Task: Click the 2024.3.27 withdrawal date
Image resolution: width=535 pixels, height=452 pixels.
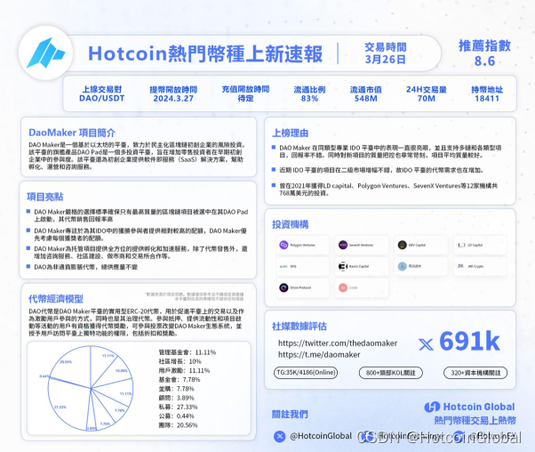Action: [173, 99]
